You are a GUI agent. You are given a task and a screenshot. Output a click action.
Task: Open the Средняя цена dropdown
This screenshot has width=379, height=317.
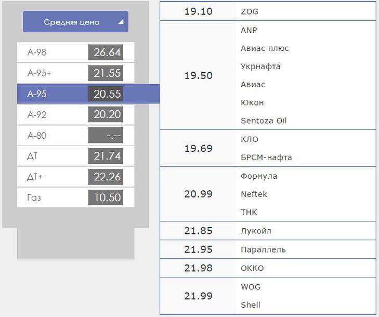(75, 22)
